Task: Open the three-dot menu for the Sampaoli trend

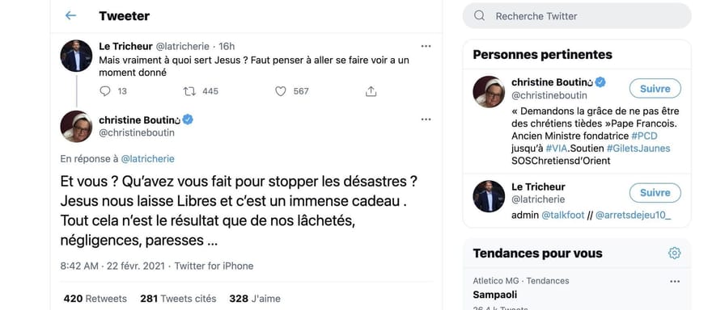Action: 675,282
